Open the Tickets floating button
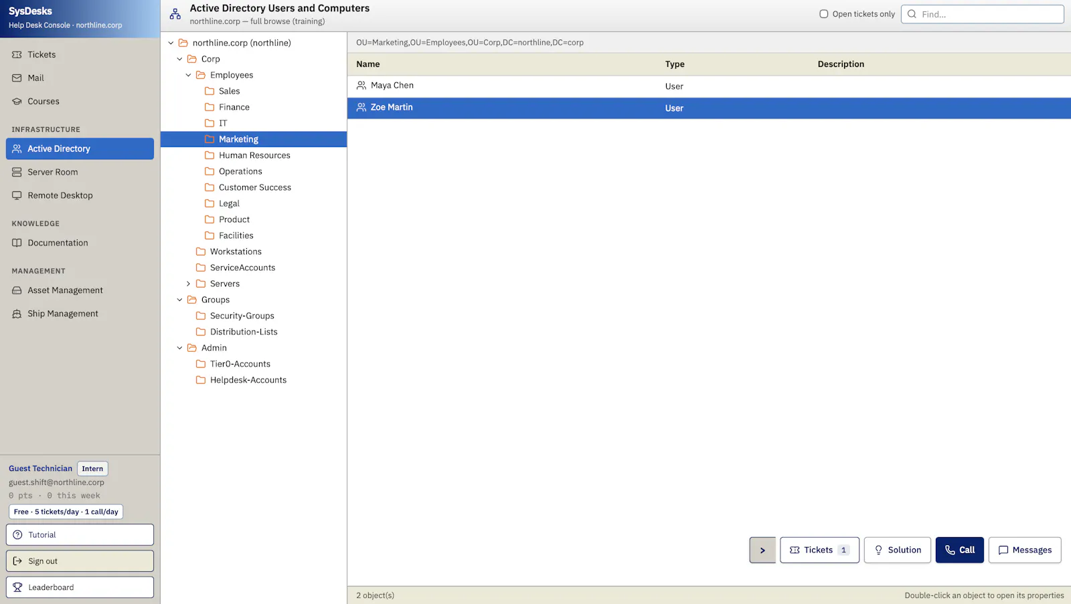The width and height of the screenshot is (1071, 604). pyautogui.click(x=819, y=550)
